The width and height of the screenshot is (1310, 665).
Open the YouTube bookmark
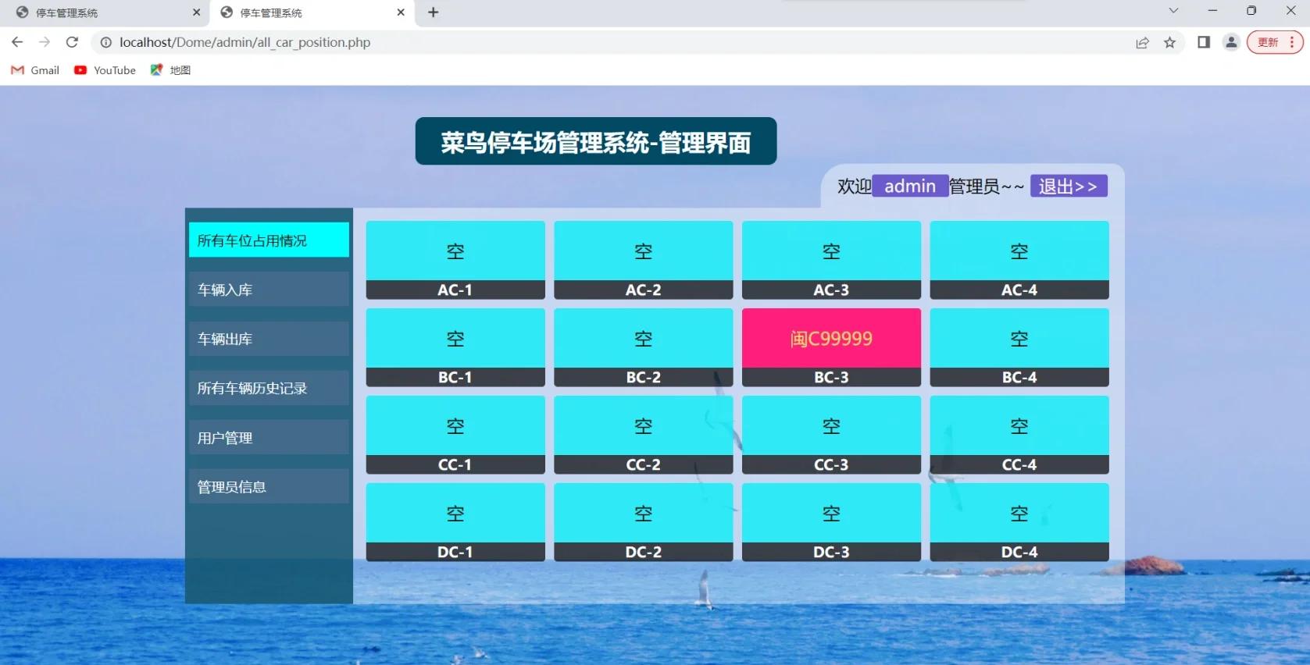[105, 70]
